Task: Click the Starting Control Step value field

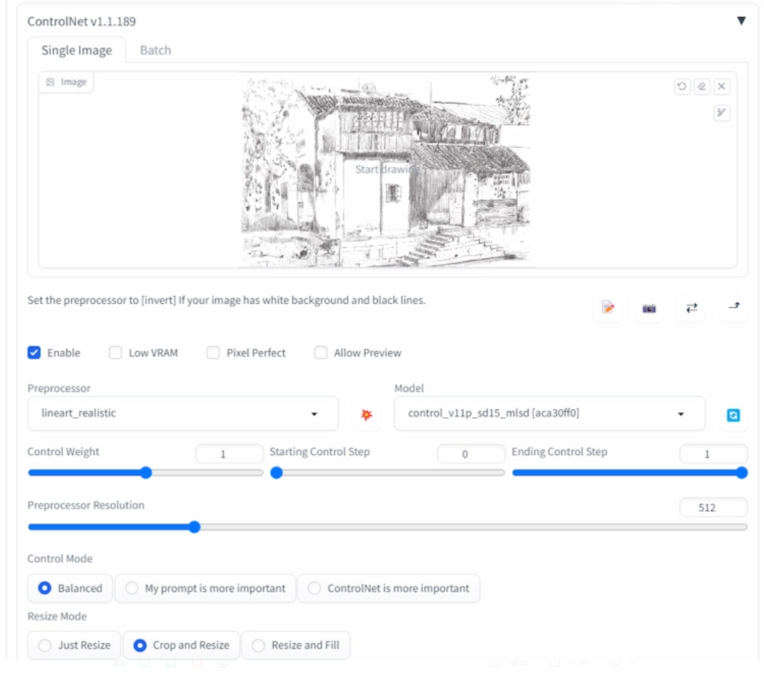Action: pyautogui.click(x=471, y=454)
